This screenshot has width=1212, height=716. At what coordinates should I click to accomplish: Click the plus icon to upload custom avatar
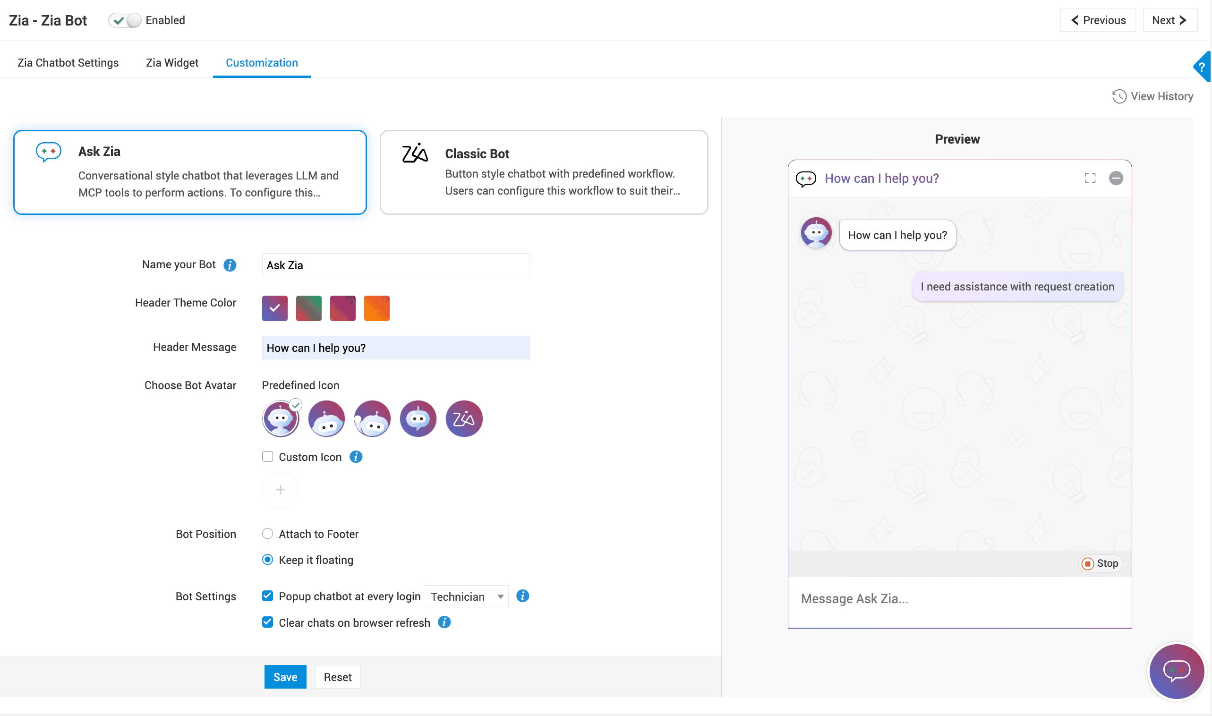click(x=280, y=490)
